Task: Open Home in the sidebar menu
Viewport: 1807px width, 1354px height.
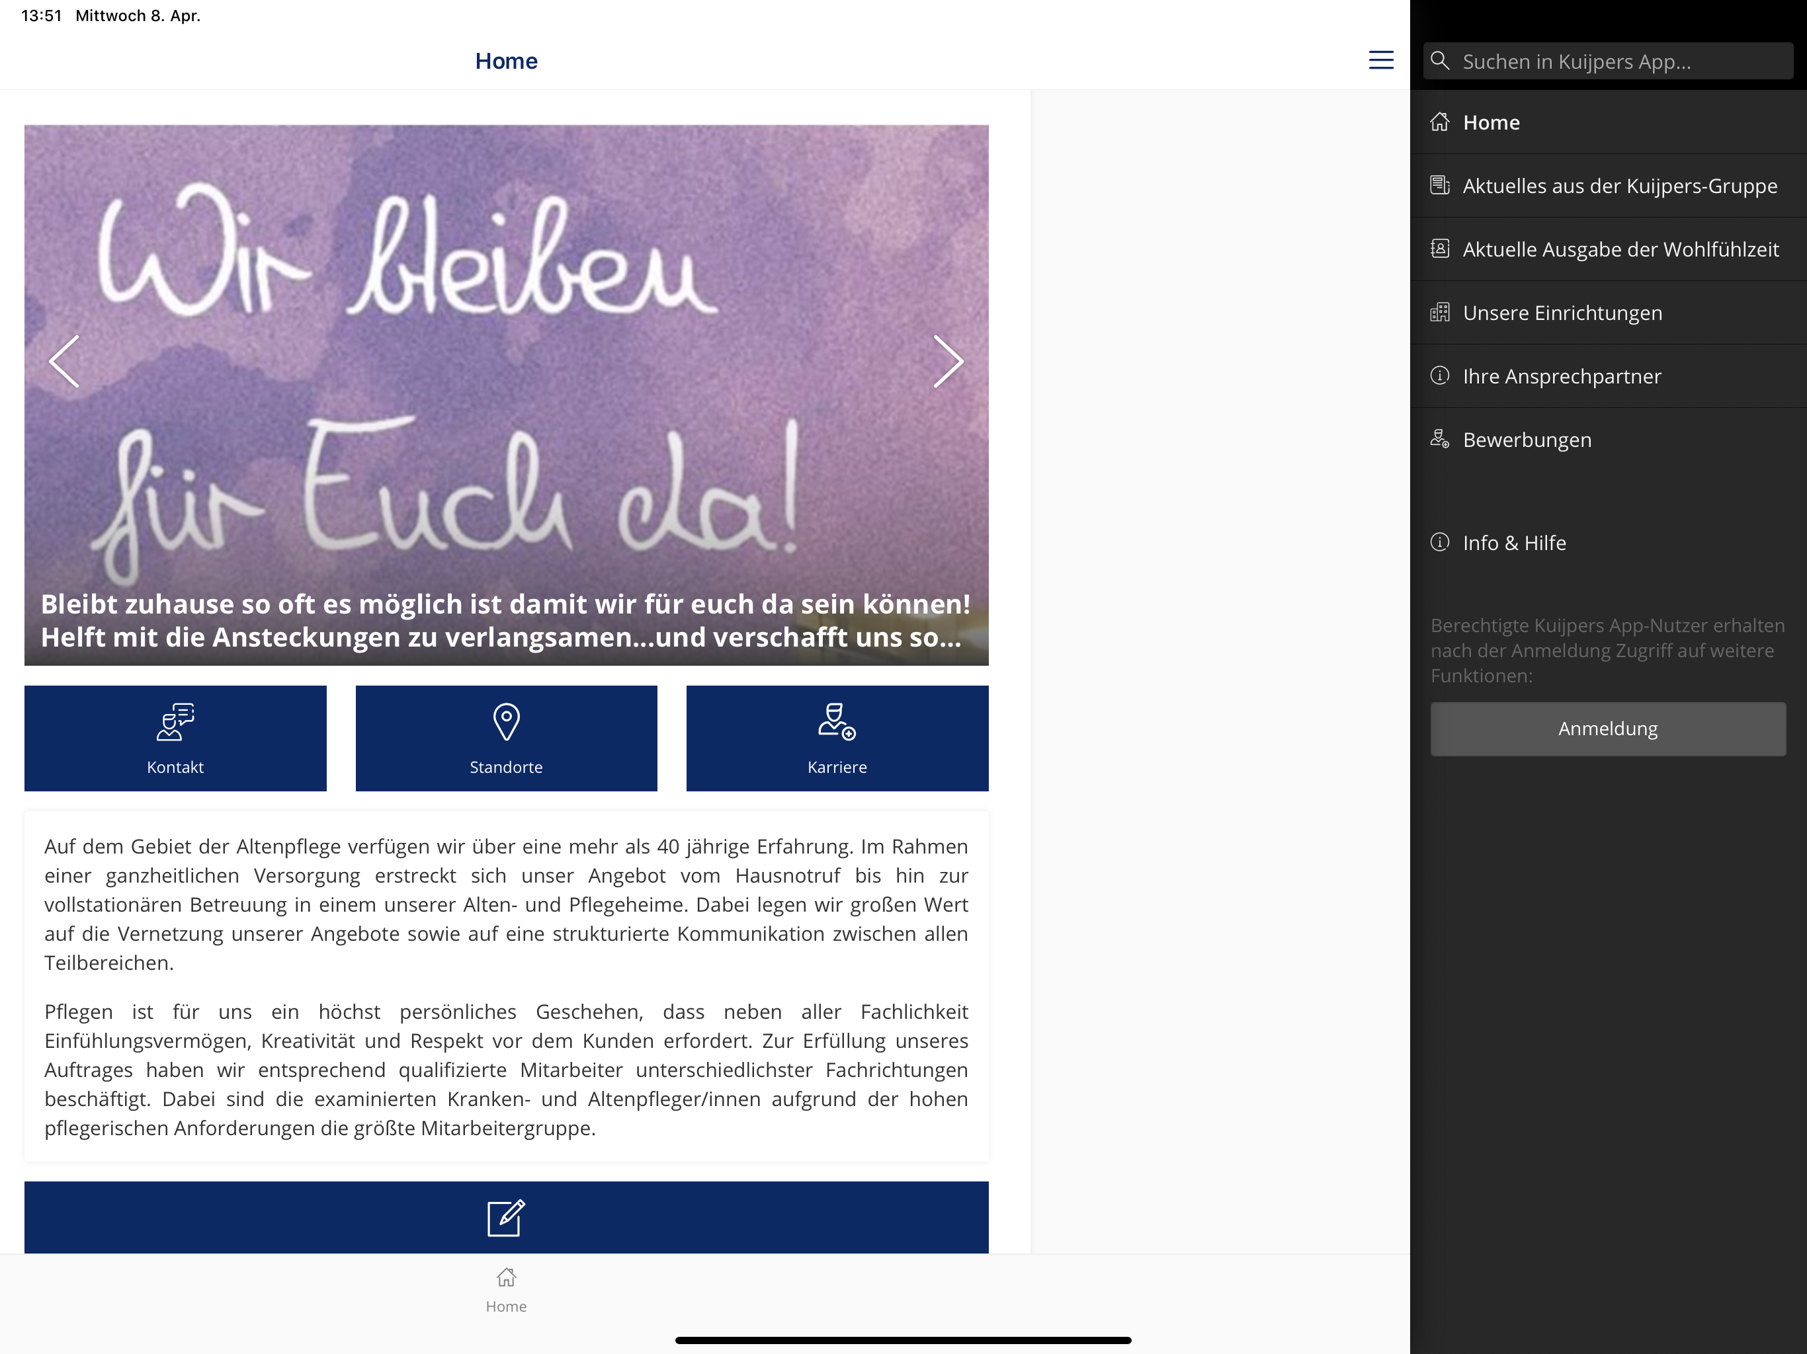Action: [x=1608, y=122]
